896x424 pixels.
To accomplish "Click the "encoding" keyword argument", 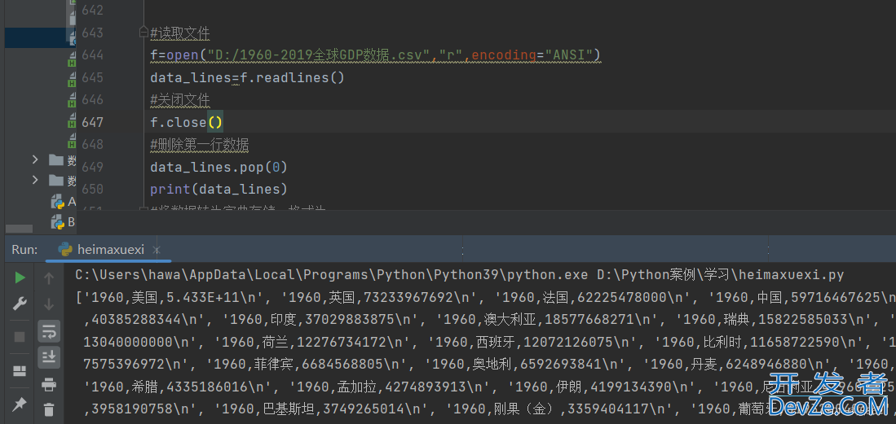I will 504,55.
